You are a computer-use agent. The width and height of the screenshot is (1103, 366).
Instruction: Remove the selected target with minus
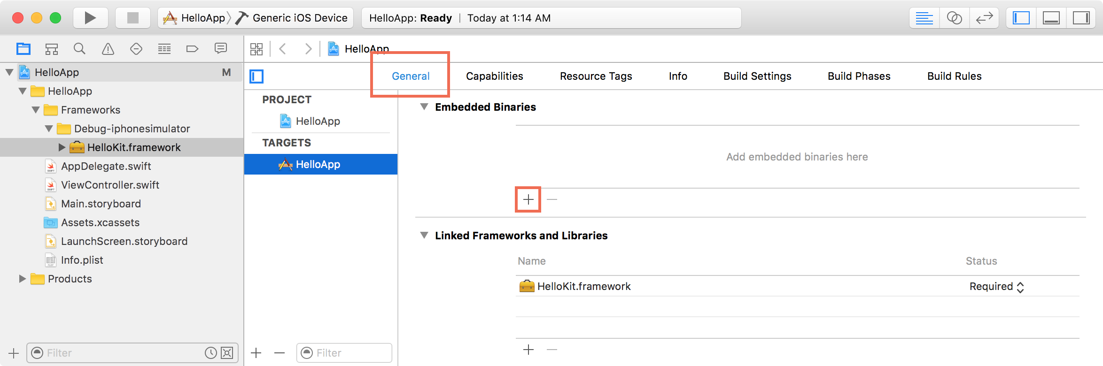[x=280, y=353]
